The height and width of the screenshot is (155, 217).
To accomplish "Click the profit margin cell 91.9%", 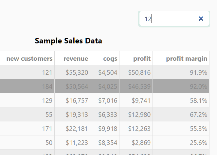I will (198, 72).
